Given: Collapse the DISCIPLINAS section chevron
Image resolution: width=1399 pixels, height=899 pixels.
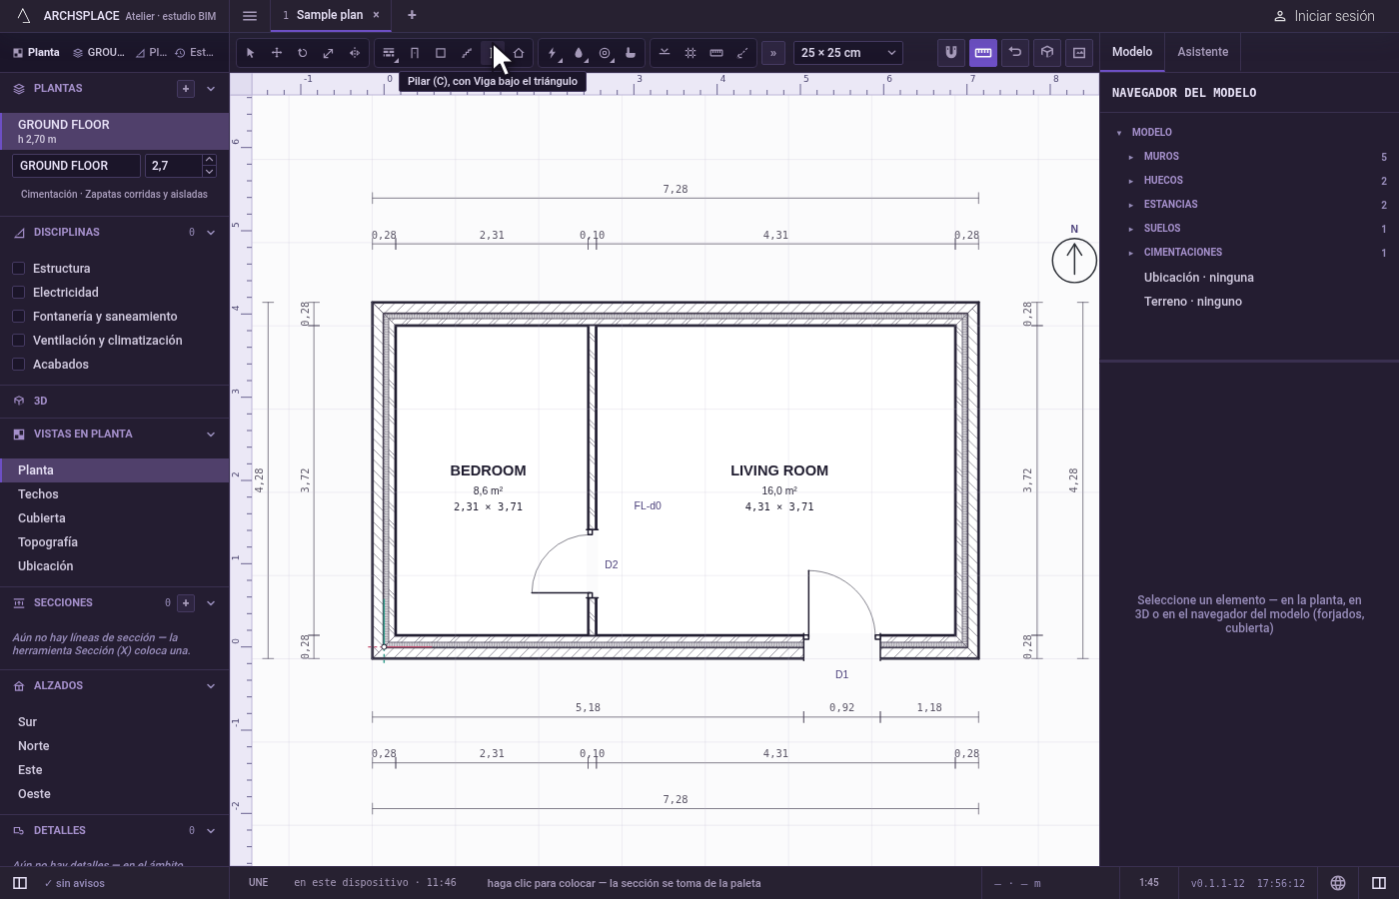Looking at the screenshot, I should 211,233.
